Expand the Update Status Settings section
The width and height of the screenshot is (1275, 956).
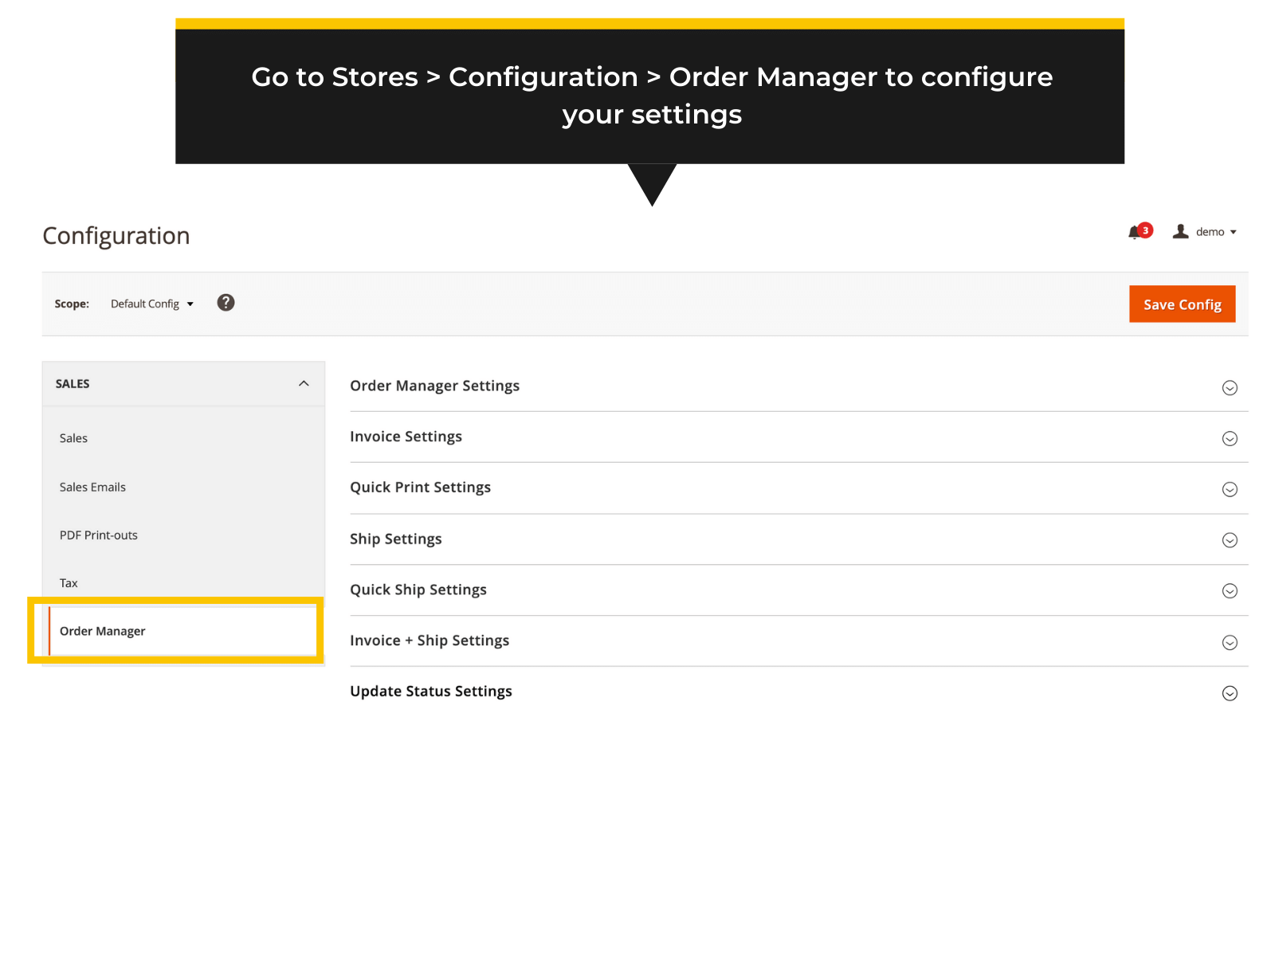tap(1229, 693)
